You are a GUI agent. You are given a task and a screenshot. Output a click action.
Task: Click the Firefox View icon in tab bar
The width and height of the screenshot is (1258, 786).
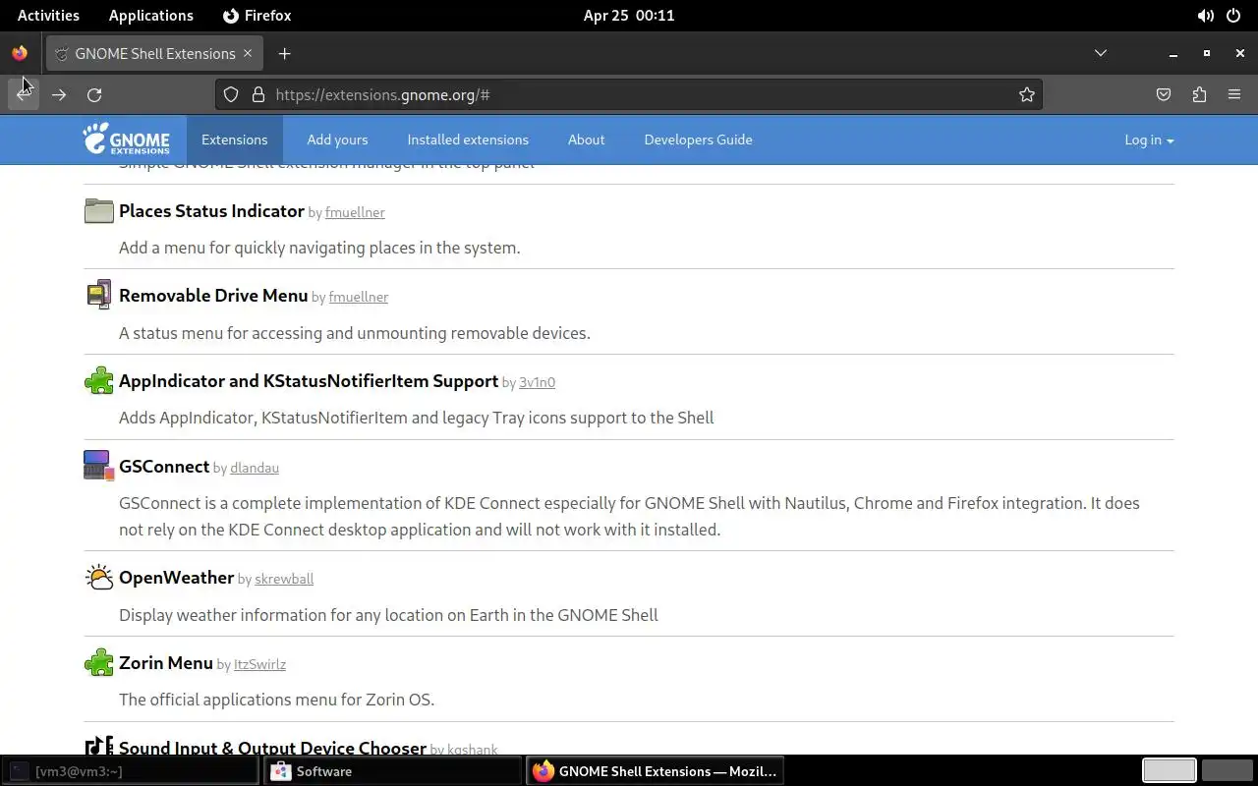coord(20,53)
